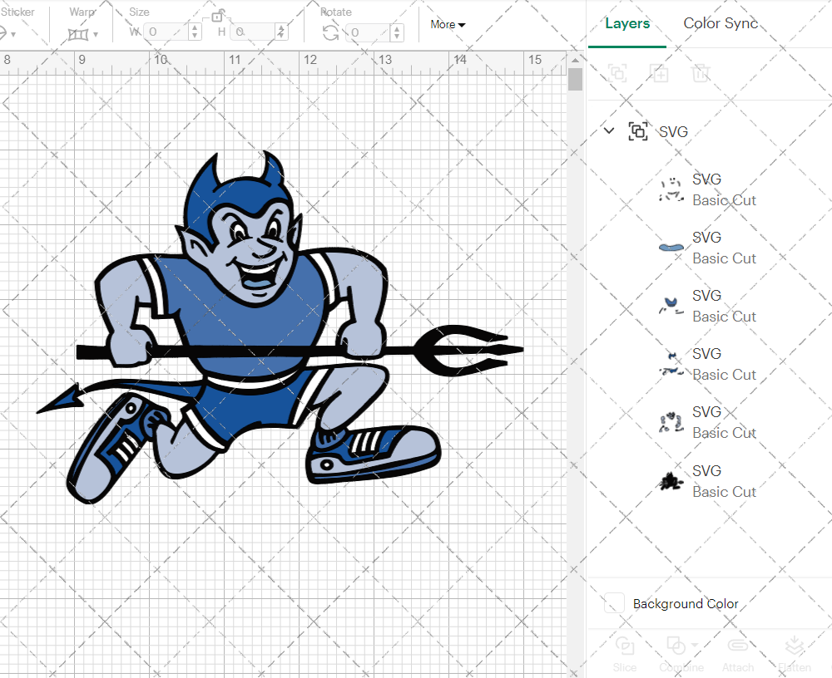Image resolution: width=832 pixels, height=678 pixels.
Task: Switch to the Color Sync tab
Action: [721, 23]
